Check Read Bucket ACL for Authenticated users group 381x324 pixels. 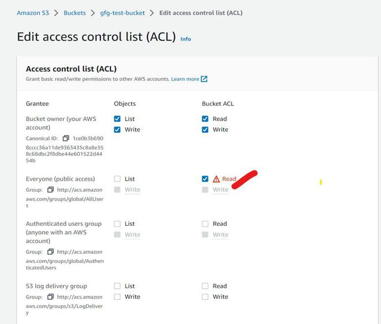(205, 224)
